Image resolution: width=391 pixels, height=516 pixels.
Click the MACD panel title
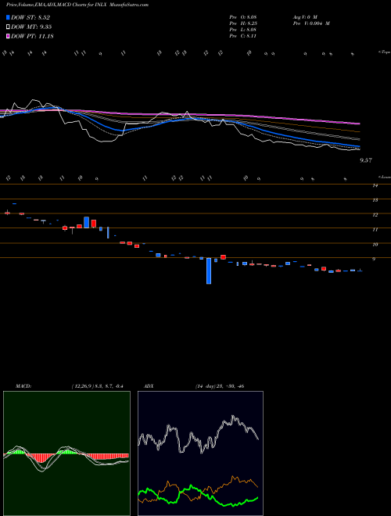click(23, 386)
